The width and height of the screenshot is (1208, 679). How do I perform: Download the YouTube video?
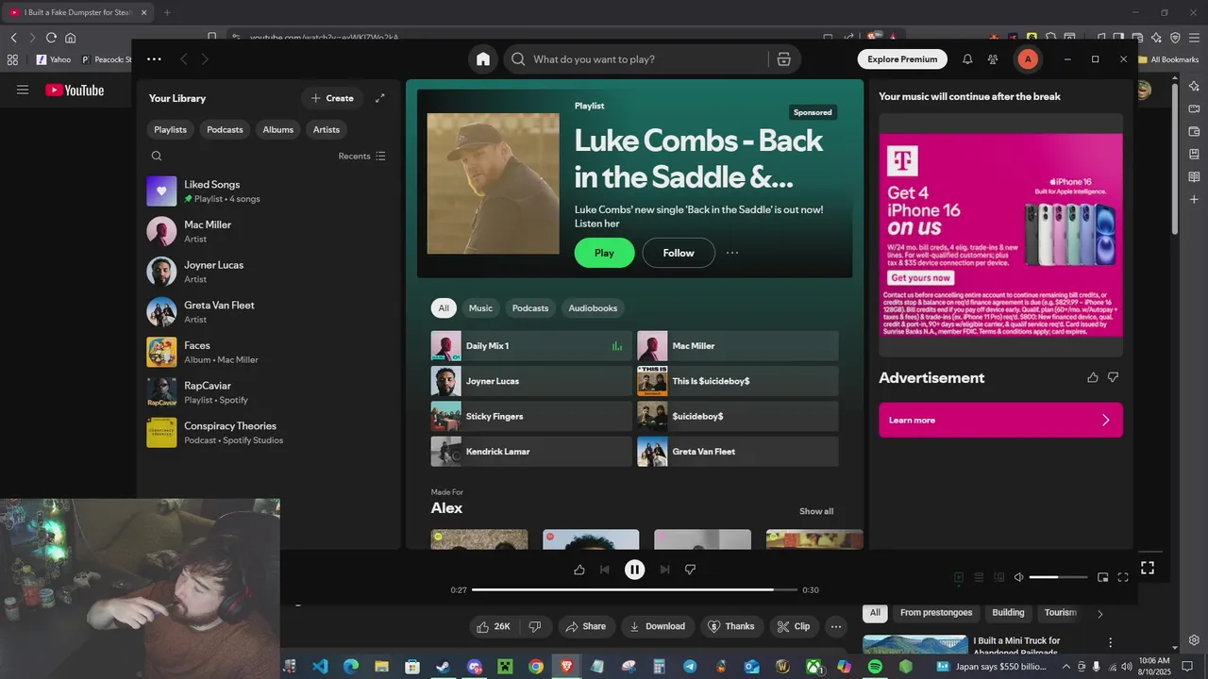[658, 626]
